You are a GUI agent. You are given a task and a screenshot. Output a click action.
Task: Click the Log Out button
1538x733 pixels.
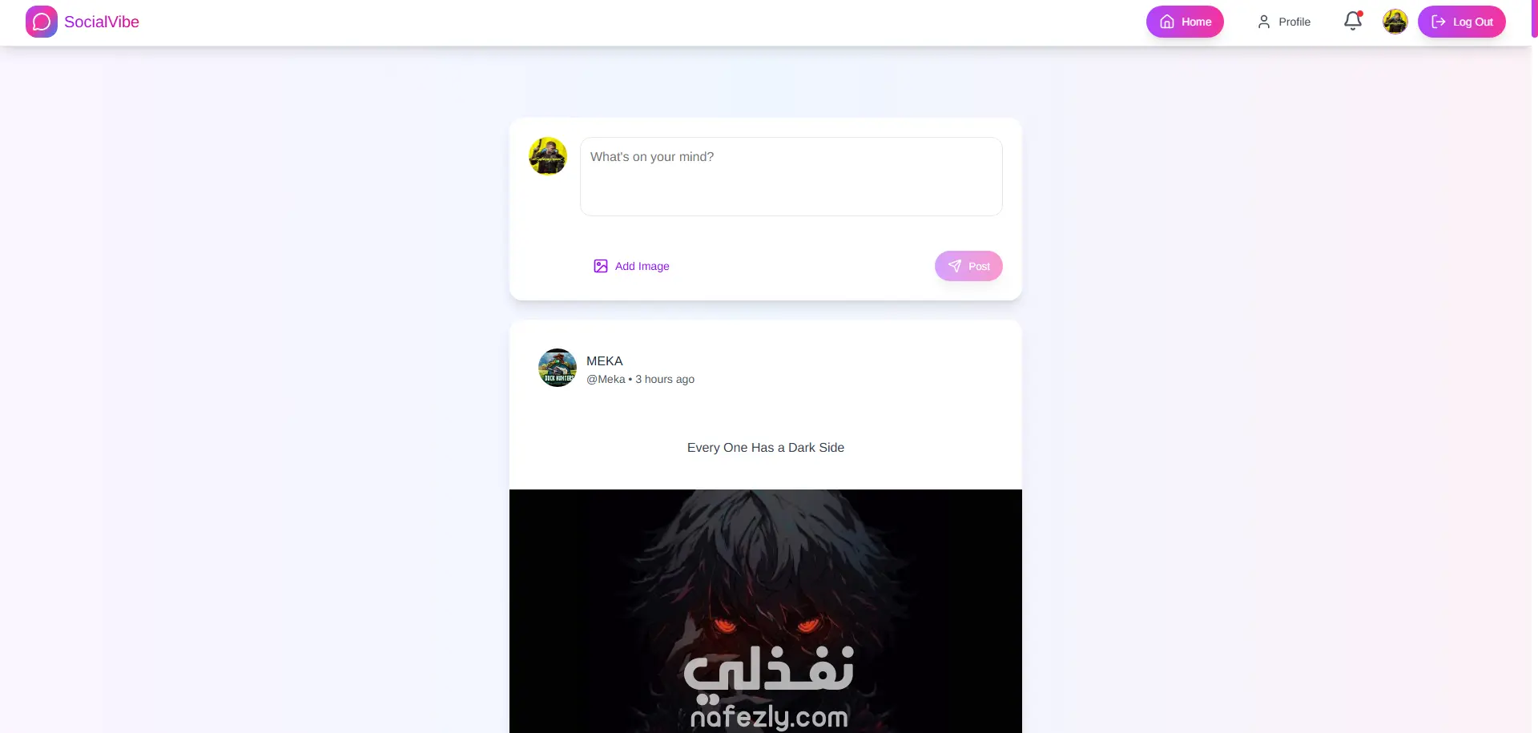[1462, 22]
